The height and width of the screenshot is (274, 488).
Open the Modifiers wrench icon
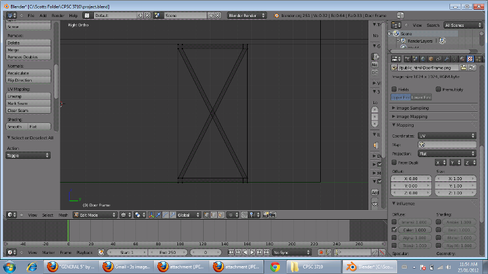447,58
